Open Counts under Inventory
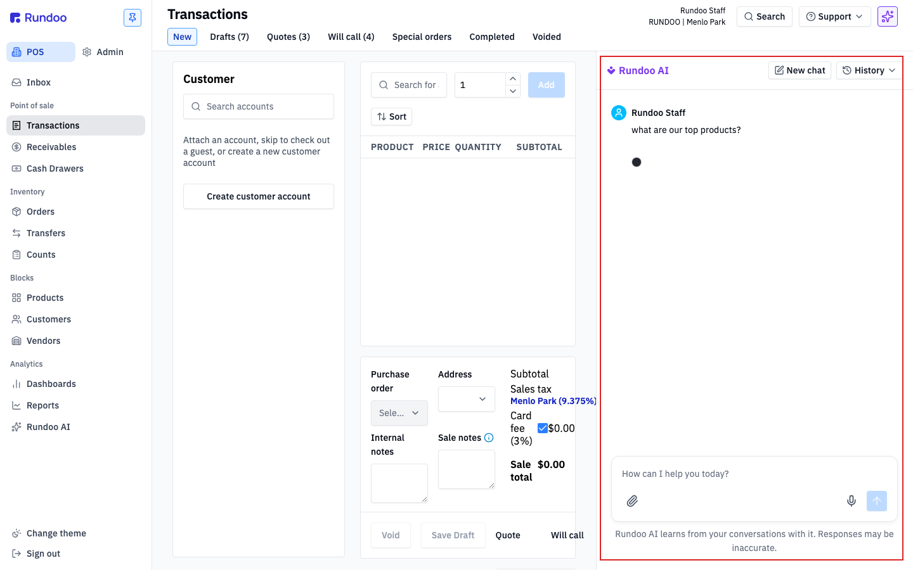Image resolution: width=913 pixels, height=570 pixels. pyautogui.click(x=75, y=255)
